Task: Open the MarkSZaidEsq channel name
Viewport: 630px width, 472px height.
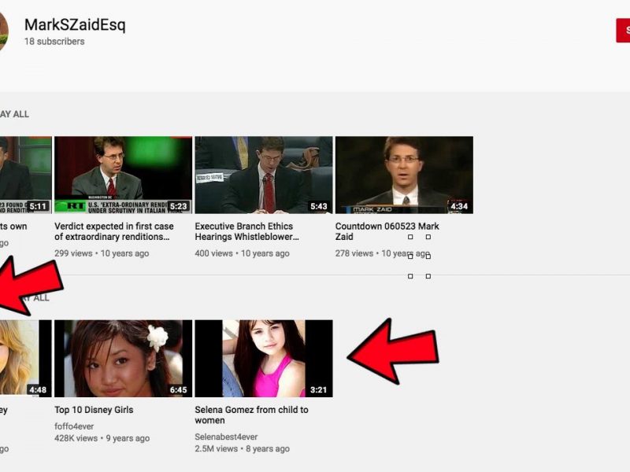Action: click(75, 24)
